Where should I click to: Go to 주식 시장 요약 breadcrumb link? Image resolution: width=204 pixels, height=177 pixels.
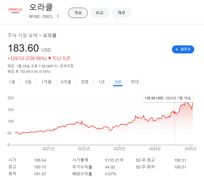(23, 35)
